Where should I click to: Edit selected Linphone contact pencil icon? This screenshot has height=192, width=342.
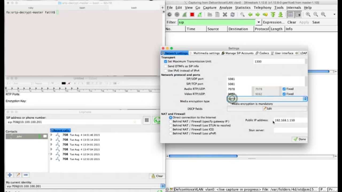pyautogui.click(x=18, y=175)
